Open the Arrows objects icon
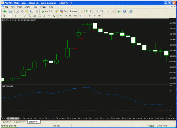 click(x=54, y=16)
